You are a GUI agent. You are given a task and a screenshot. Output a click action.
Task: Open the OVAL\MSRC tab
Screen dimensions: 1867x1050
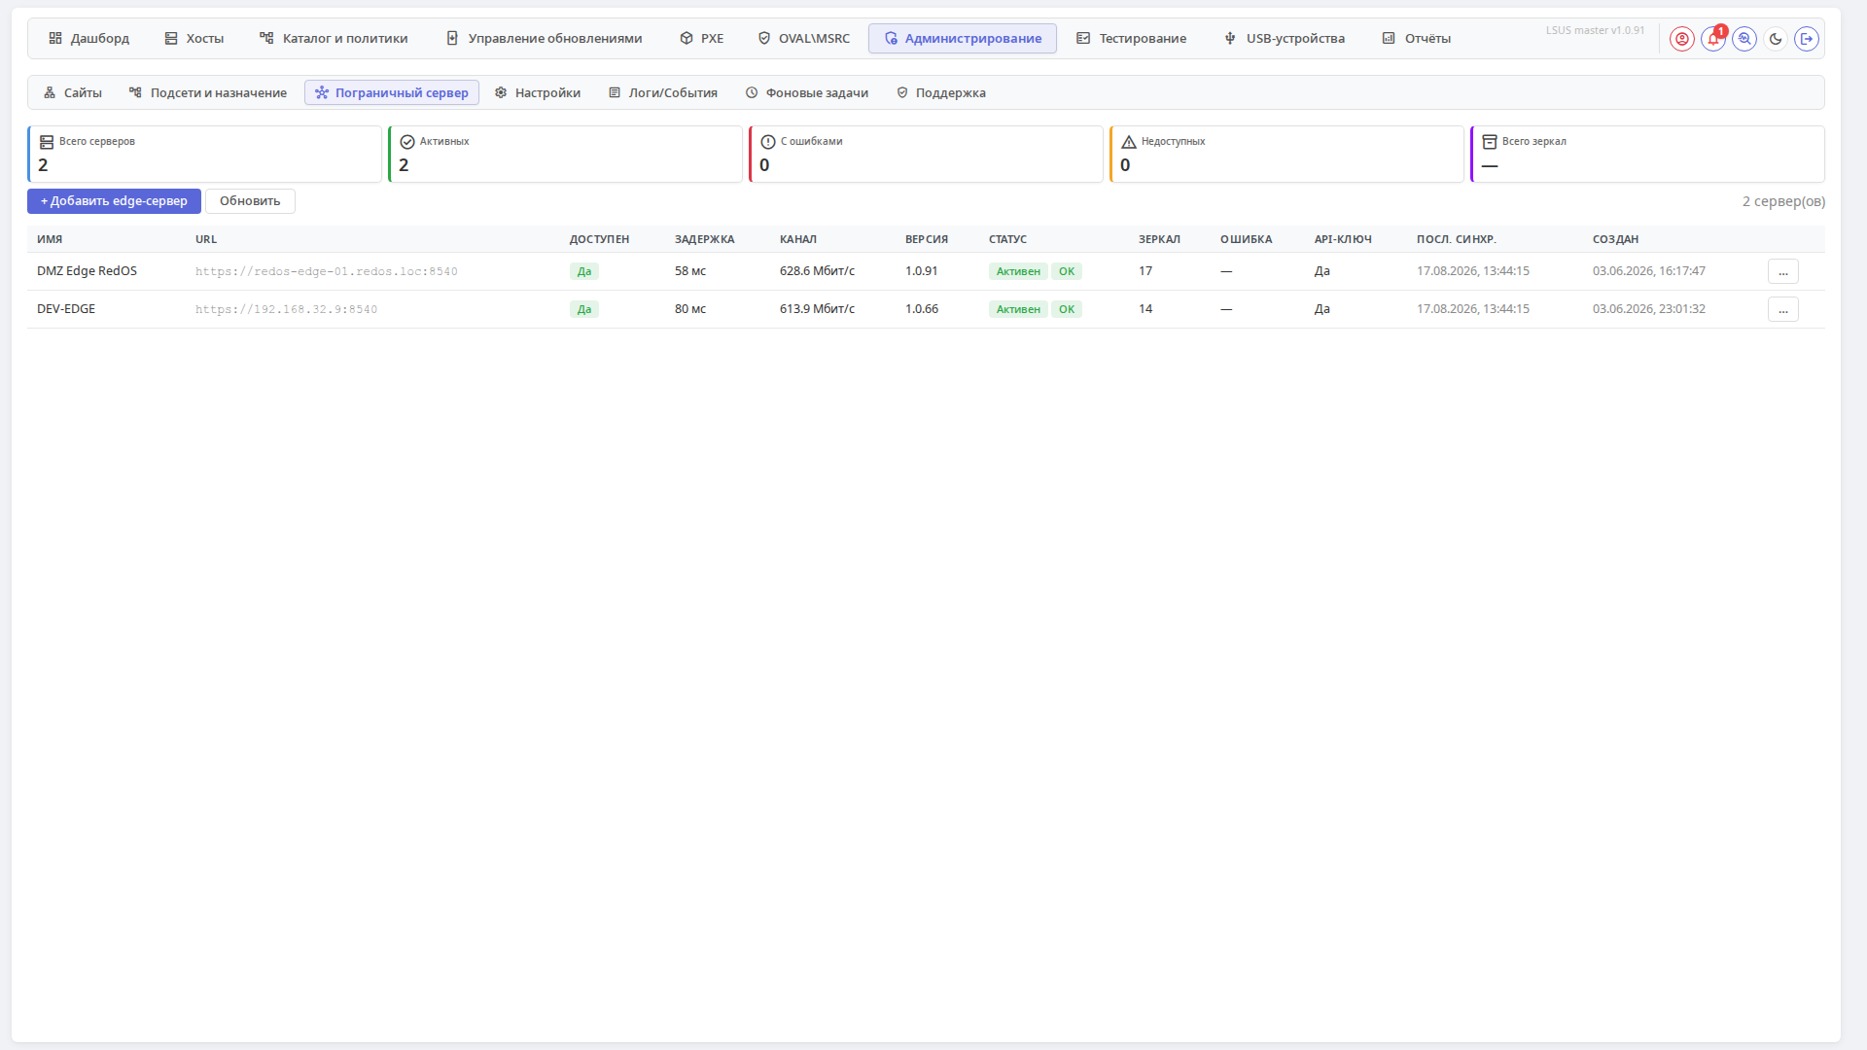click(x=804, y=39)
